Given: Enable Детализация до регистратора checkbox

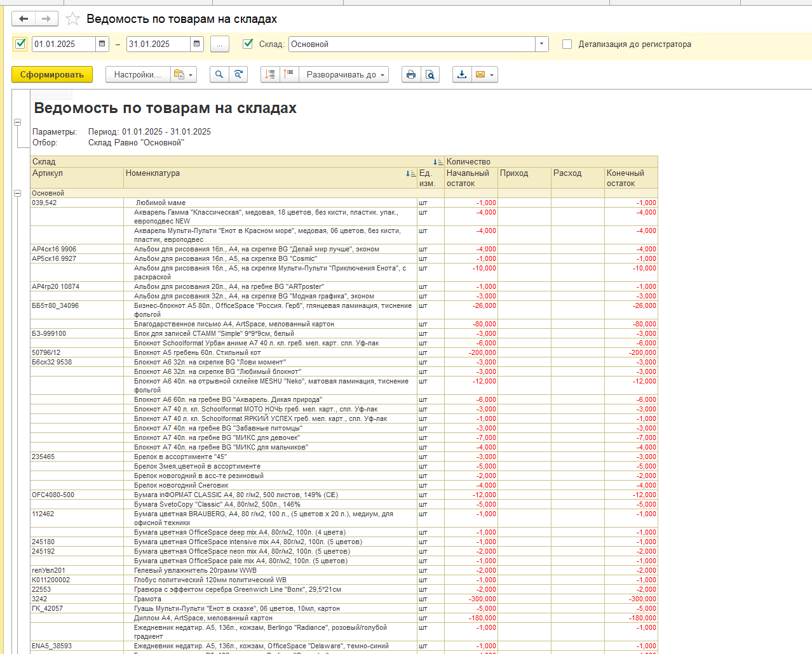Looking at the screenshot, I should pos(567,44).
